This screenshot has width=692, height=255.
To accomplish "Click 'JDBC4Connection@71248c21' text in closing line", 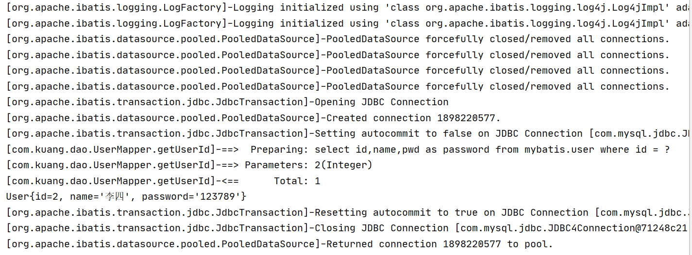I will 618,228.
